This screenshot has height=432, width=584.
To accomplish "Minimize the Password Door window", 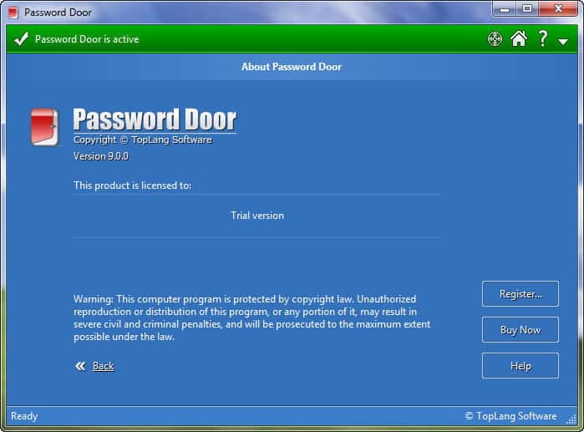I will (505, 9).
